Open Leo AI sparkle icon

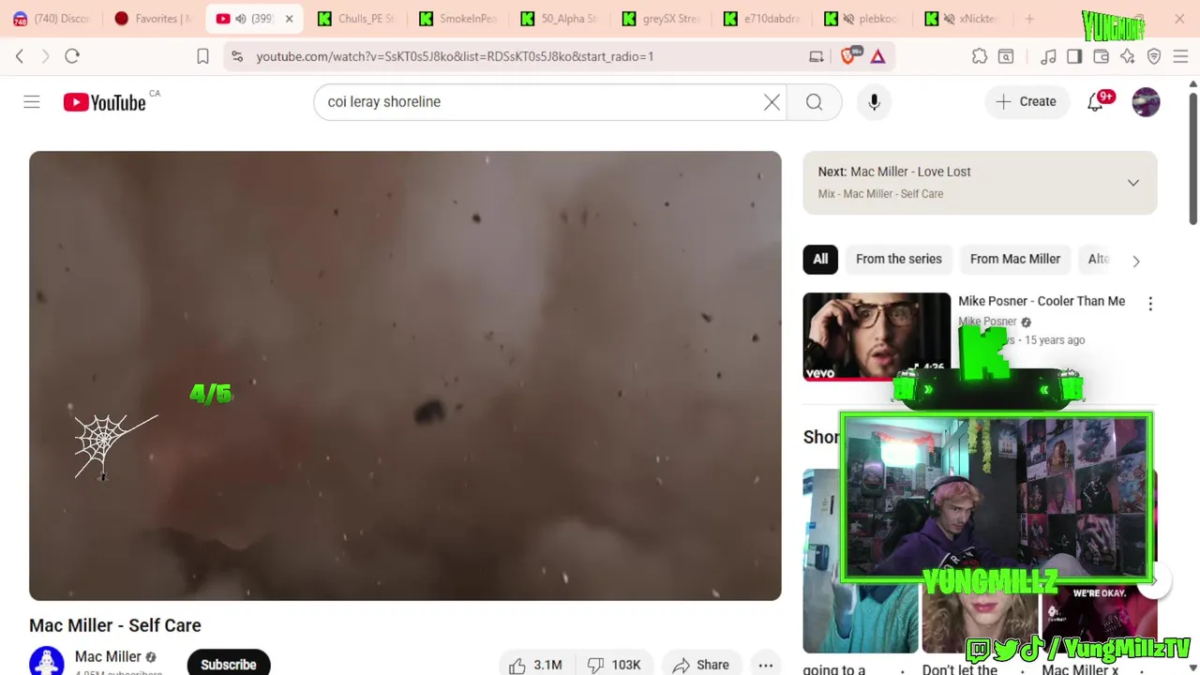coord(1128,56)
